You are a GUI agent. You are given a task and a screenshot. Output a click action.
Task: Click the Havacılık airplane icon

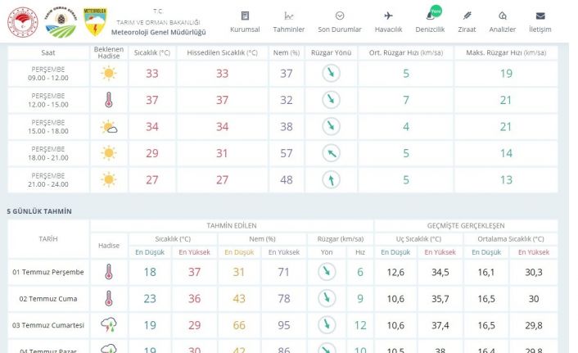point(388,16)
